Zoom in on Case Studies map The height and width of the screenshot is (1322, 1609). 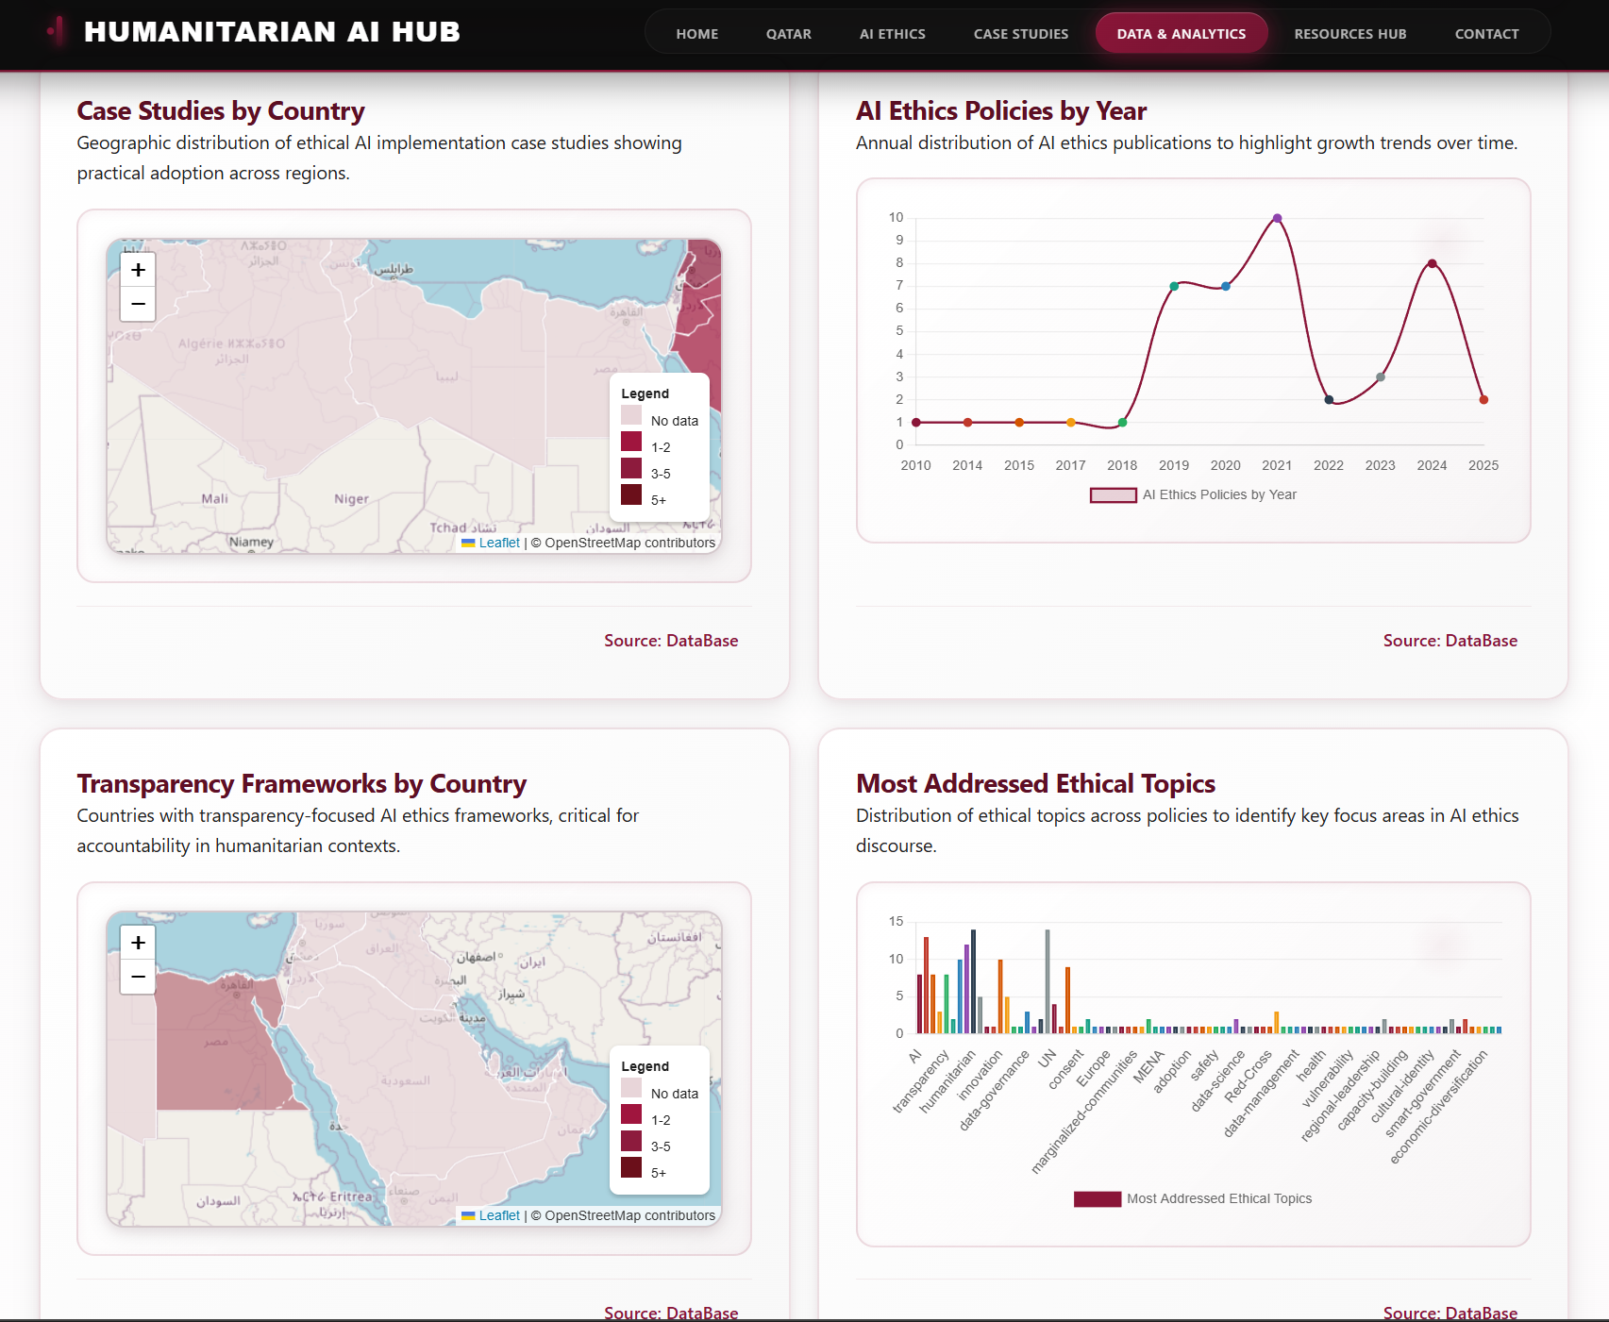[138, 270]
